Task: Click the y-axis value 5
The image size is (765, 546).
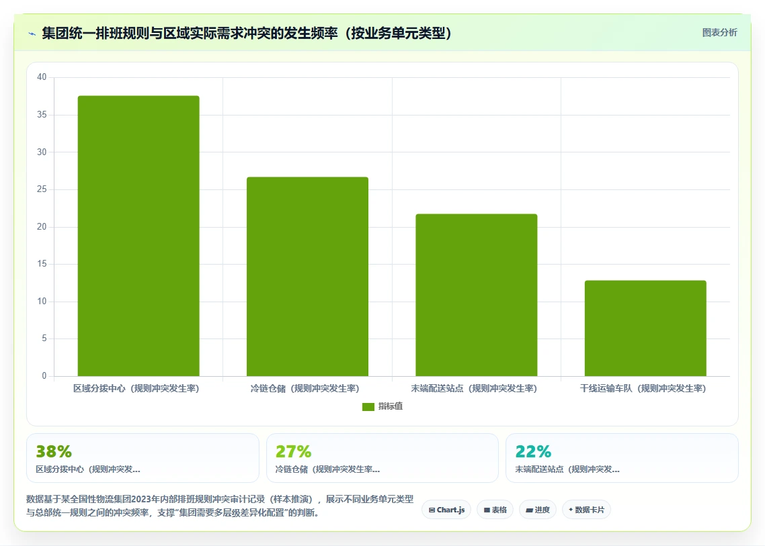Action: pos(44,338)
